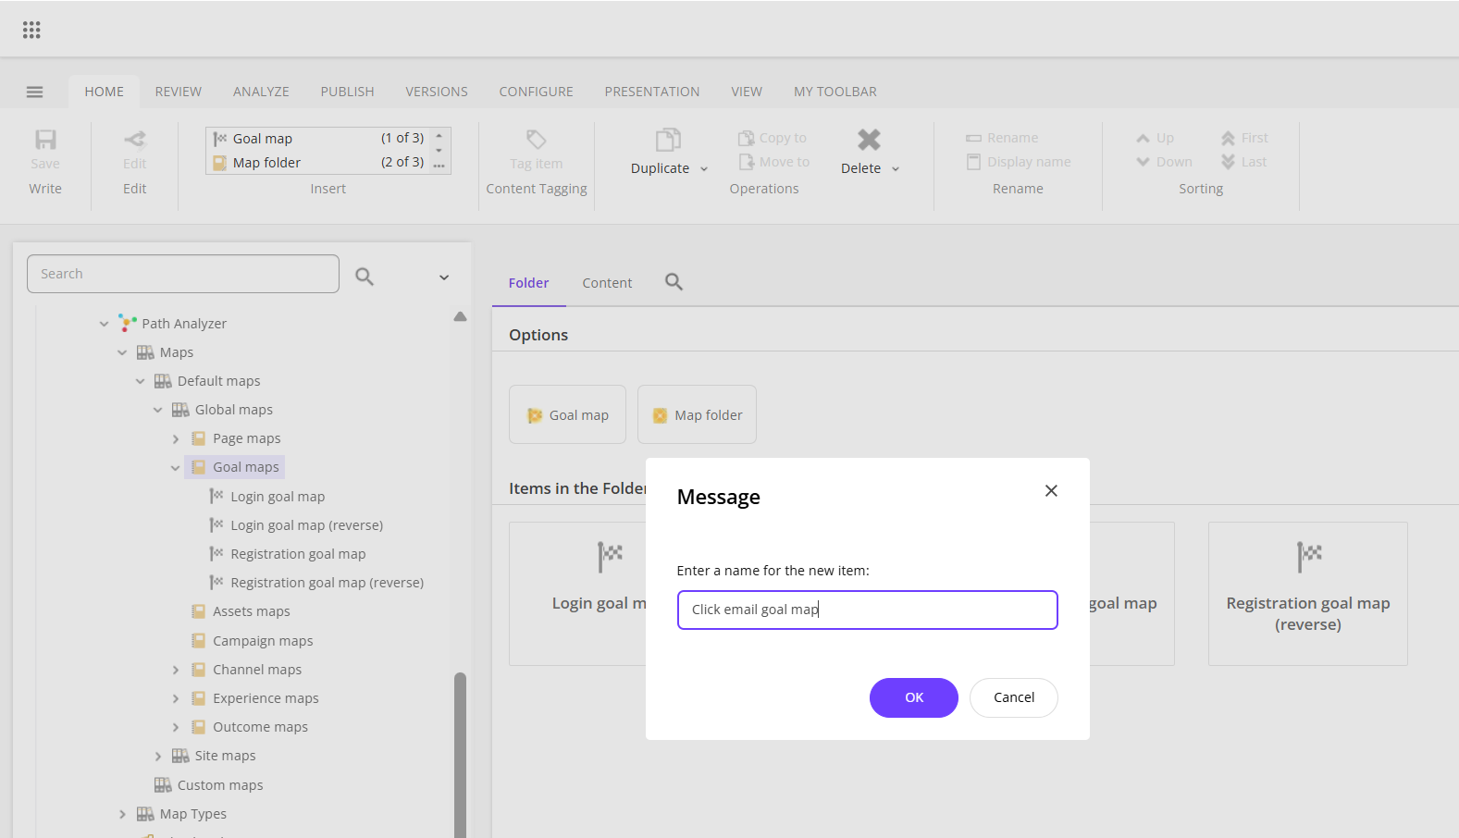Click the Last sorting icon
This screenshot has width=1459, height=838.
pyautogui.click(x=1228, y=162)
